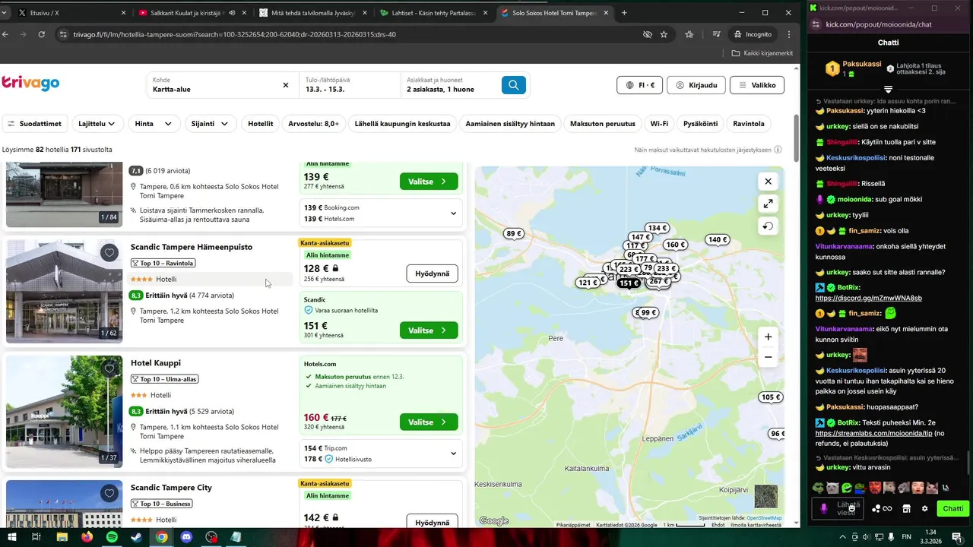Open Chrome three-dot menu
Image resolution: width=973 pixels, height=547 pixels.
click(789, 34)
